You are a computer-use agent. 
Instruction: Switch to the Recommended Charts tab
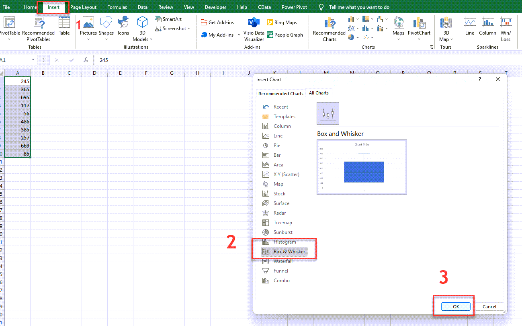pyautogui.click(x=280, y=93)
